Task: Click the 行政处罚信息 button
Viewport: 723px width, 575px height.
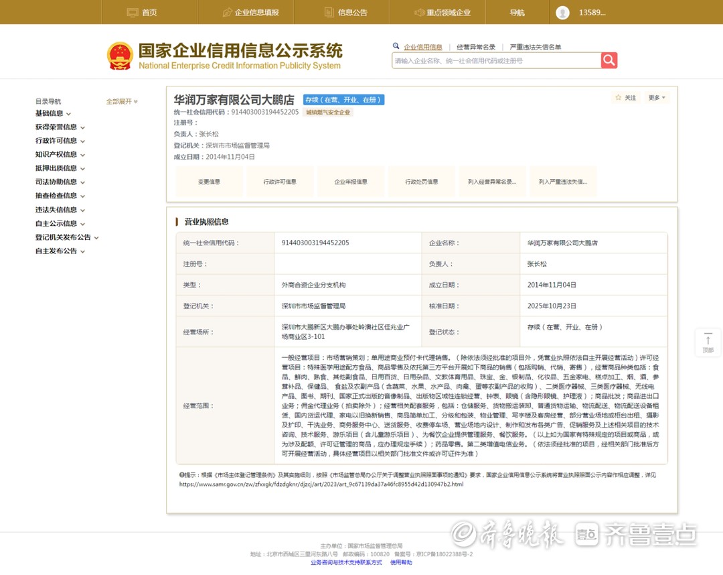Action: (422, 182)
